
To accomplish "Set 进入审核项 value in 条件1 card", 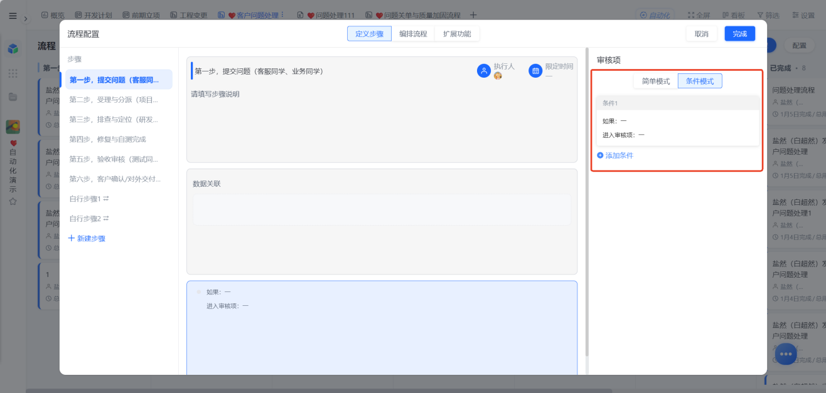I will click(641, 135).
